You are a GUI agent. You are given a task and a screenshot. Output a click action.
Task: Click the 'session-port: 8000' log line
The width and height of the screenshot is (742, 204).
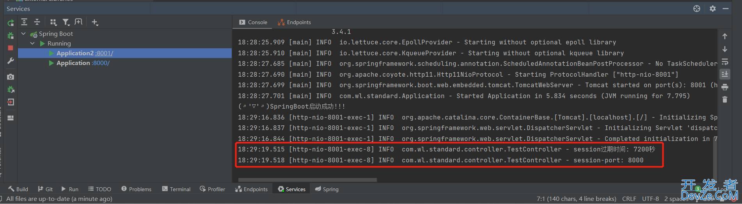440,160
